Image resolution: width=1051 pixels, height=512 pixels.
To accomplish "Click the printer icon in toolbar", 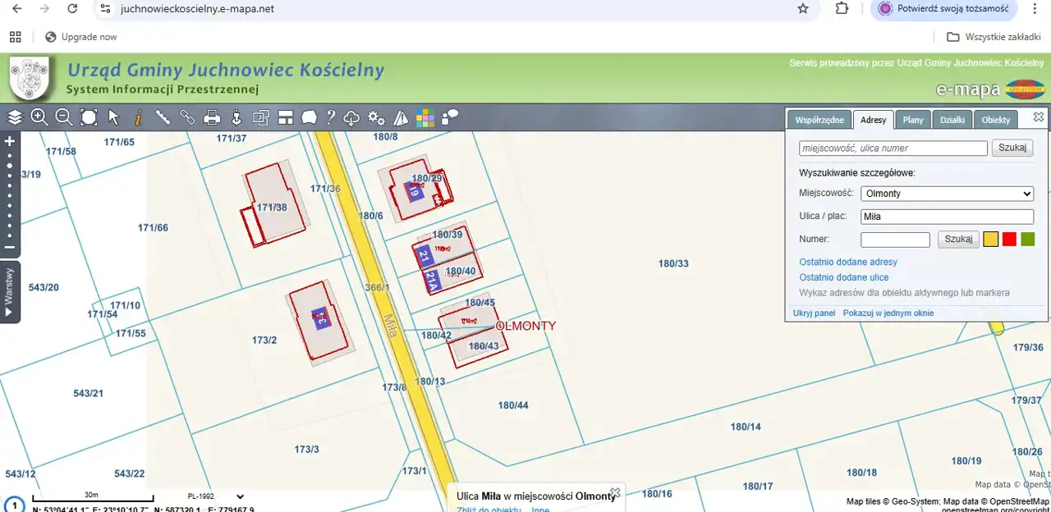I will coord(212,117).
